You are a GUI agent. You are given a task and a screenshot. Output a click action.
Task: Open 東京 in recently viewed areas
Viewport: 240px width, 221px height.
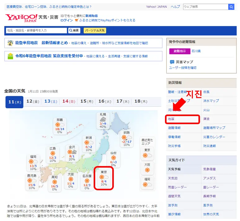[x=147, y=153]
